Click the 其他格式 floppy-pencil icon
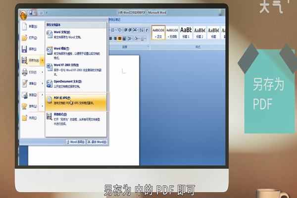The width and height of the screenshot is (297, 198). 49,116
